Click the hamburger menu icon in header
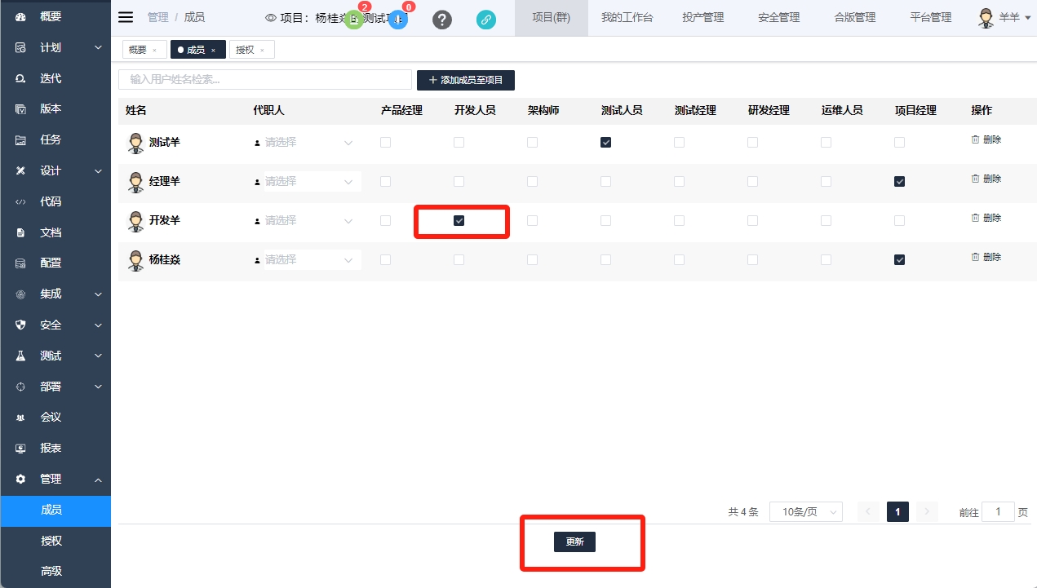The width and height of the screenshot is (1037, 588). pos(126,17)
